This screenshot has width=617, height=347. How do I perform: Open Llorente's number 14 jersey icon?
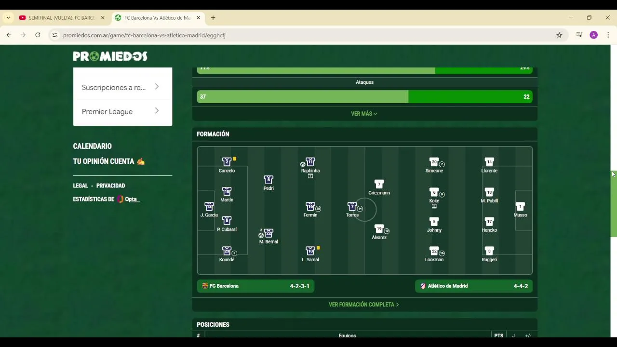coord(489,162)
